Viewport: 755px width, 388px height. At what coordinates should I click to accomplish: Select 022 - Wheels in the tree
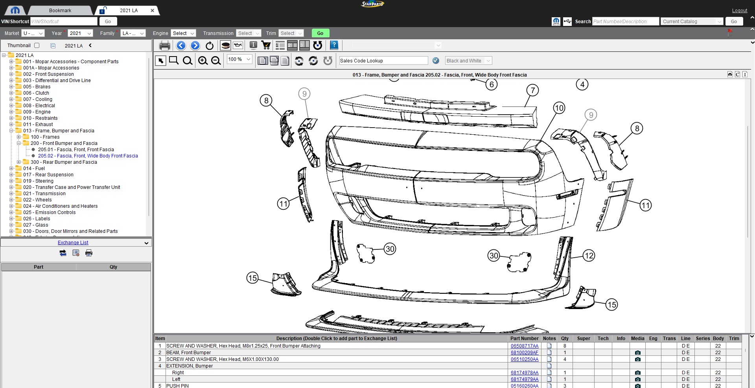[37, 200]
